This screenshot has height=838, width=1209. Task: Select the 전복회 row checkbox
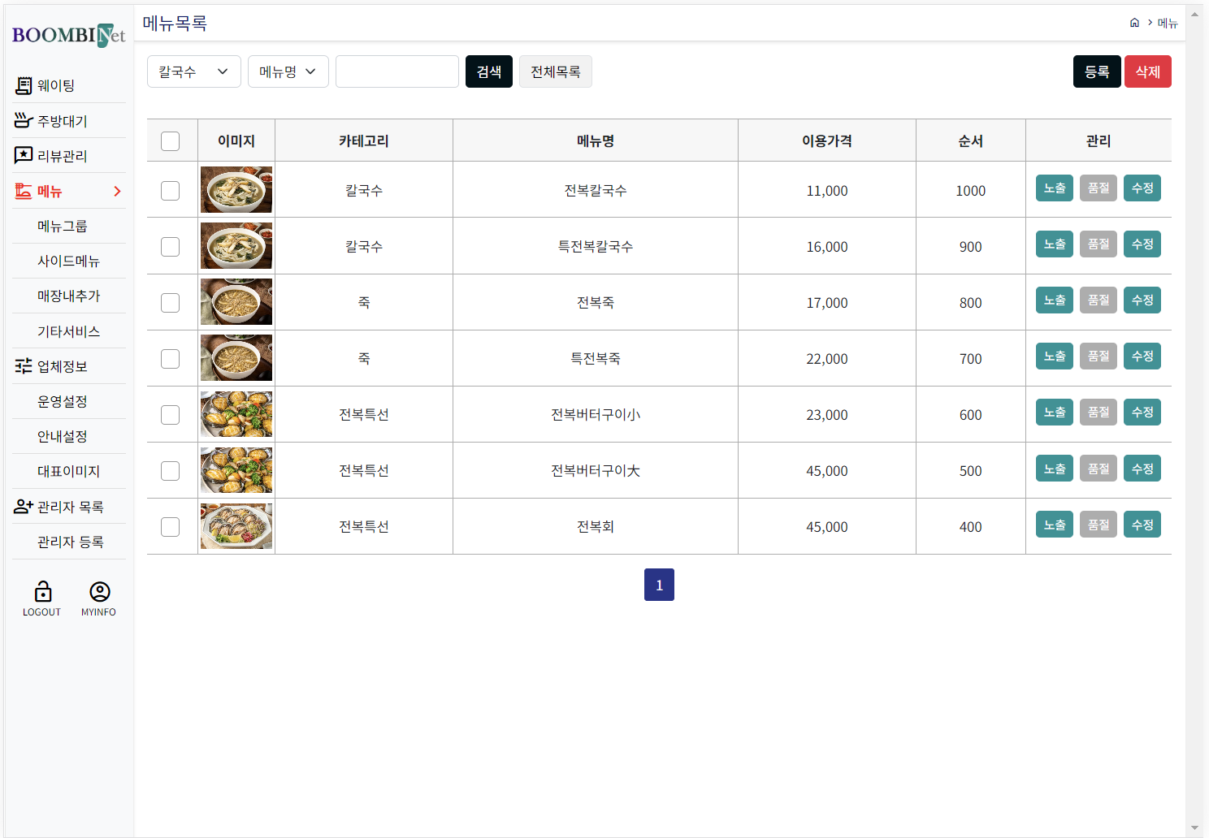tap(170, 527)
